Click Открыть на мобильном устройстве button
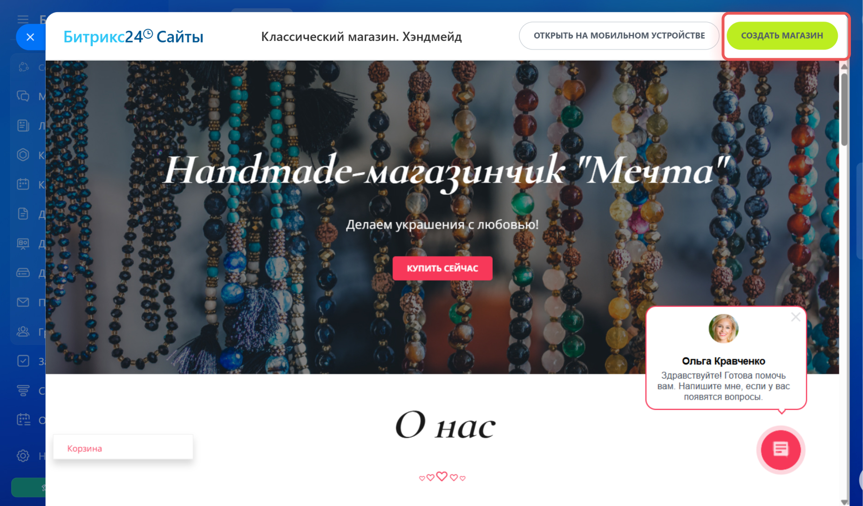 [x=619, y=35]
